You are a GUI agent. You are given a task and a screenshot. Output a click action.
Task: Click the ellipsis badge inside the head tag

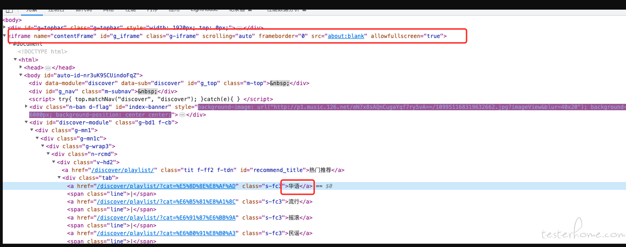48,68
